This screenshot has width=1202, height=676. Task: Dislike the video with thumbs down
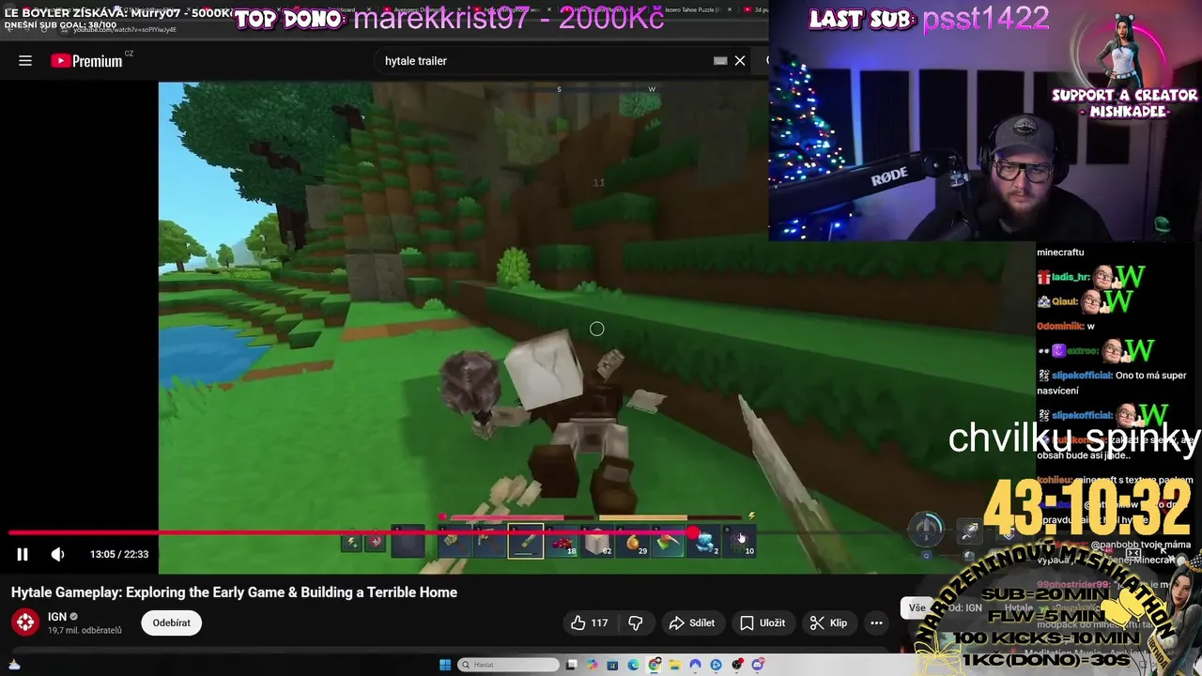(635, 622)
